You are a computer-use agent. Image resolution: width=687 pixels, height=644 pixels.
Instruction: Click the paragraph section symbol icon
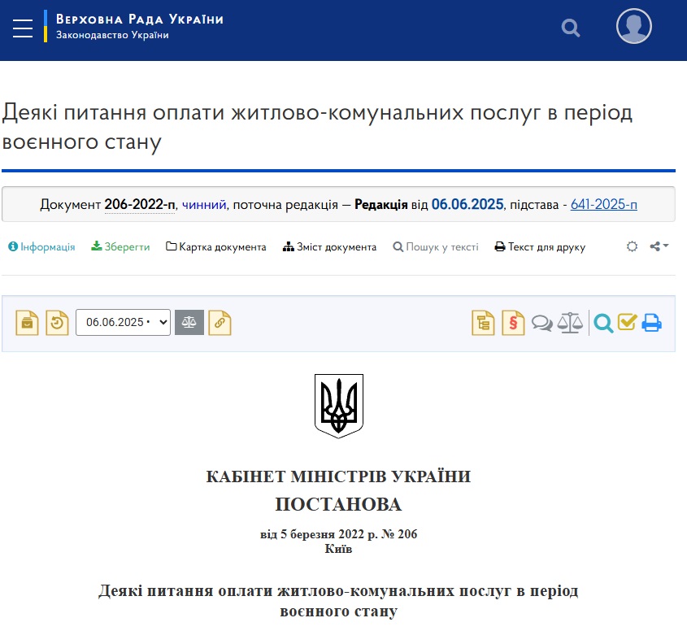click(x=513, y=323)
